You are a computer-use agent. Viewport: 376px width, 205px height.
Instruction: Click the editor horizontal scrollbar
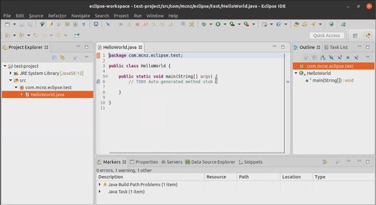pos(197,152)
